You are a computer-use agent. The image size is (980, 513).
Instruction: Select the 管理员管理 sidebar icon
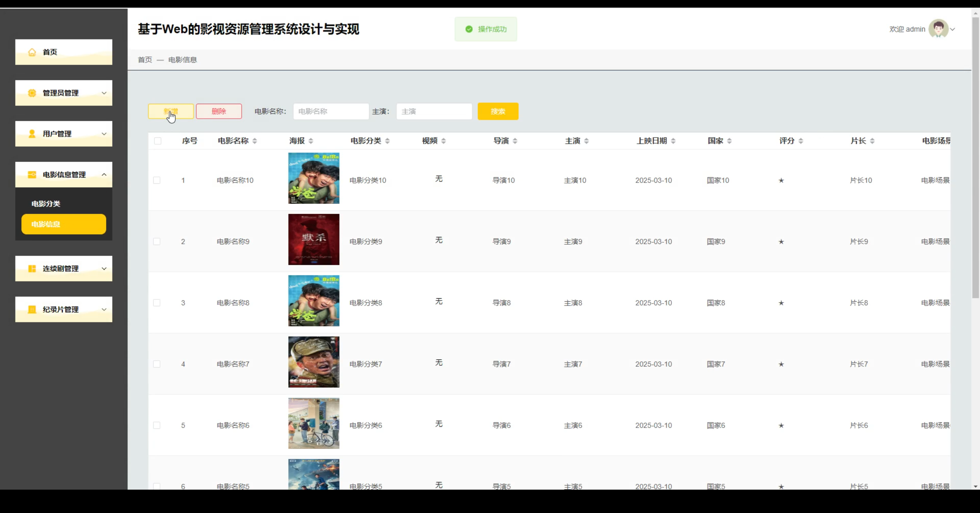click(x=32, y=93)
